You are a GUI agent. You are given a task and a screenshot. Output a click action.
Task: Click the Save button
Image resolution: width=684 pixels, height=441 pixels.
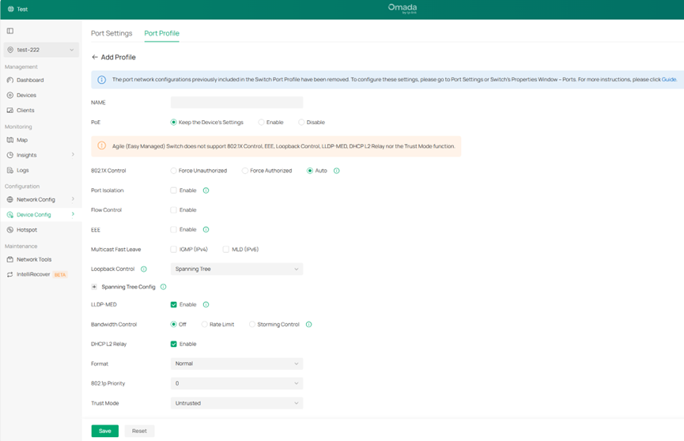105,431
